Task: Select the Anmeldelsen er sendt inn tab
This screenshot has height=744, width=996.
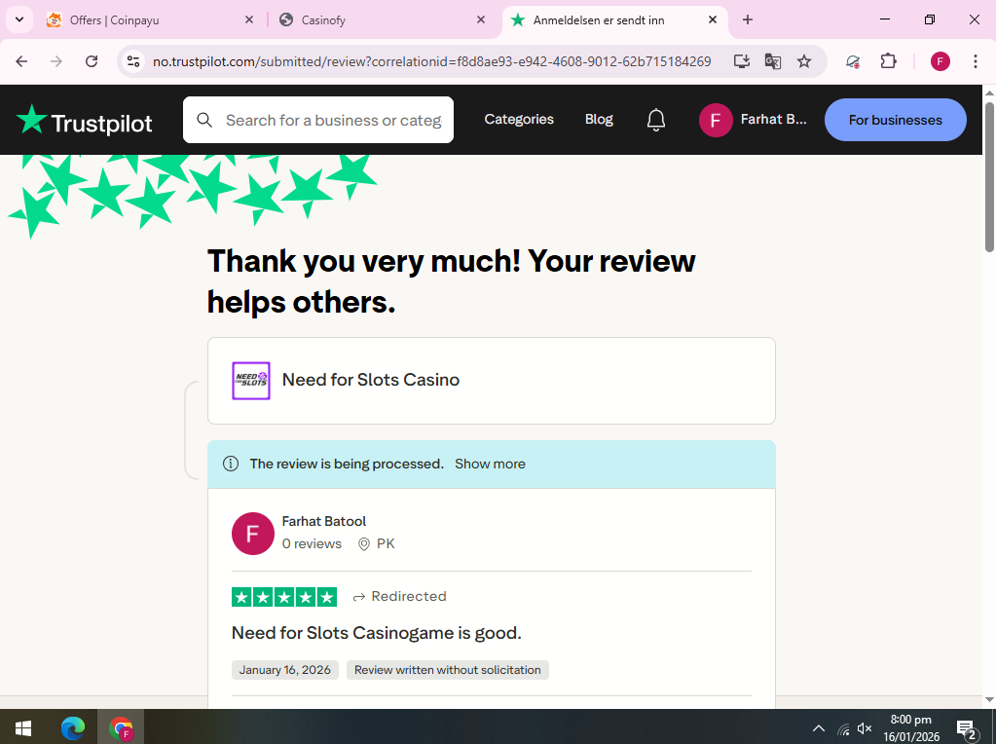Action: (615, 19)
